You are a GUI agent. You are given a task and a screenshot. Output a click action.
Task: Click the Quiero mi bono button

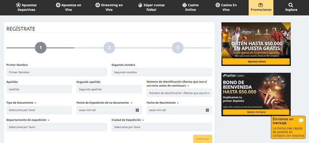tap(256, 112)
